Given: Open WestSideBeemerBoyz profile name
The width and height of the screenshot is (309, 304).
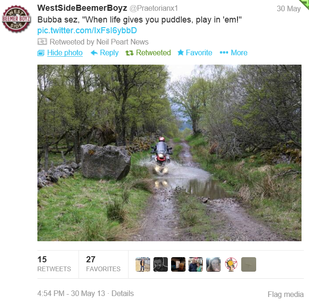Looking at the screenshot, I should [82, 8].
